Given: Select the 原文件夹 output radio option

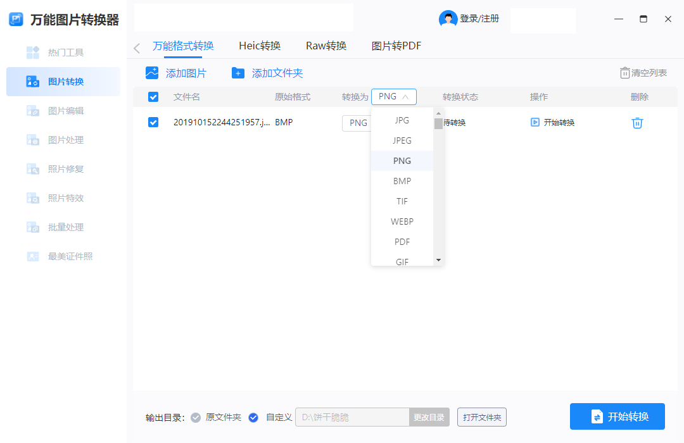Looking at the screenshot, I should click(196, 418).
